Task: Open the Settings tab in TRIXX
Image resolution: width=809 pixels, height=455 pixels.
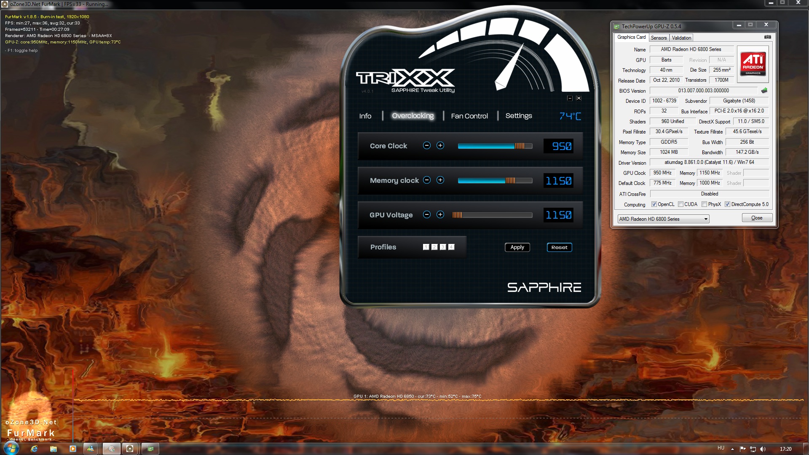Action: (x=519, y=115)
